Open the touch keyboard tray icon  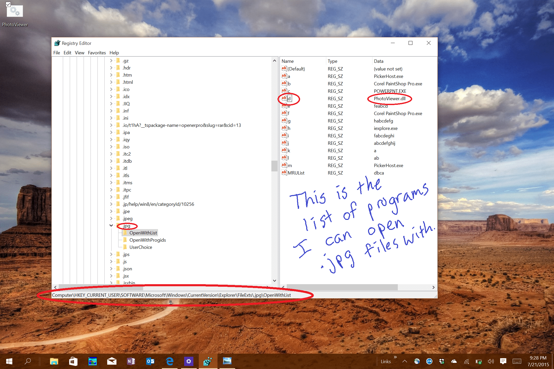517,361
